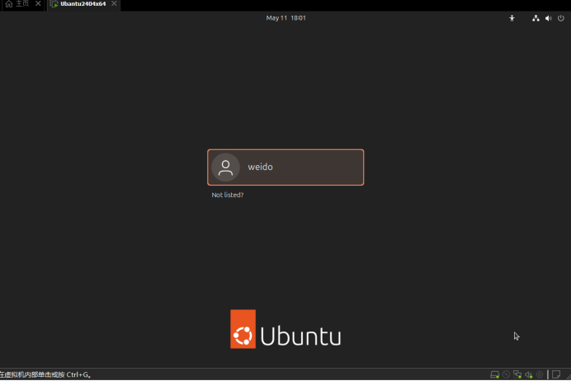Select the weido user account
The height and width of the screenshot is (381, 571).
point(285,167)
